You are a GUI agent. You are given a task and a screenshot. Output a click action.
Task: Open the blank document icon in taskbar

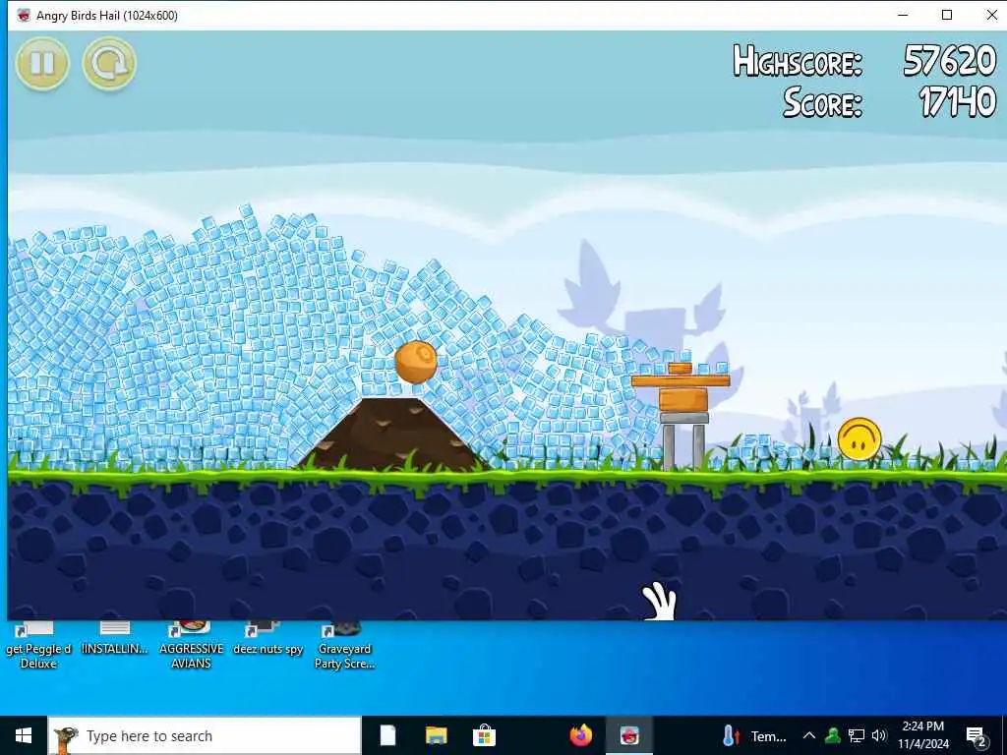(387, 735)
